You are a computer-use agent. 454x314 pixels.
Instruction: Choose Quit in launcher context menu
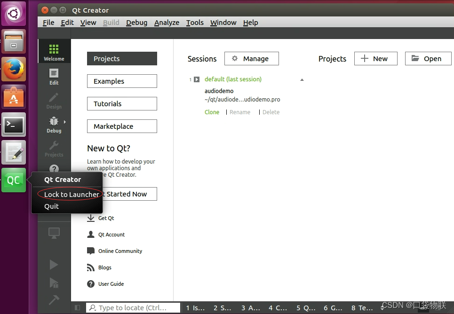pos(52,206)
